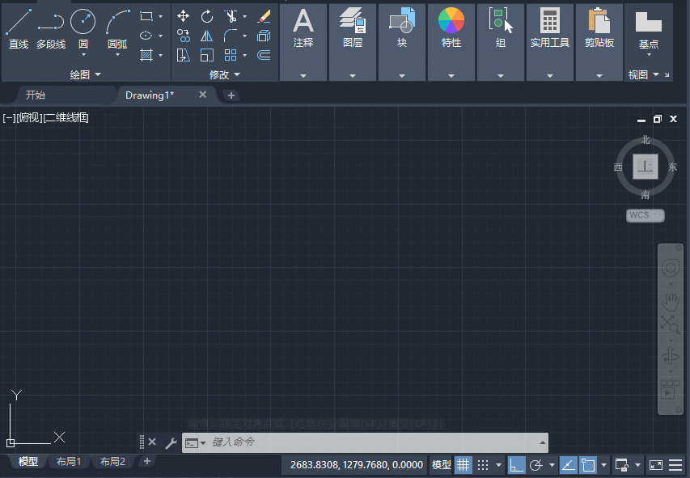Image resolution: width=690 pixels, height=478 pixels.
Task: Open the 注释 annotation panel
Action: pyautogui.click(x=303, y=42)
